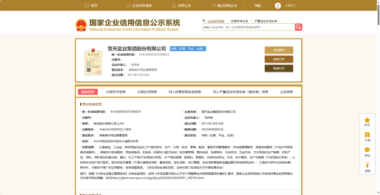The width and height of the screenshot is (380, 195).
Task: Click the 信息打印 button
Action: [x=279, y=68]
